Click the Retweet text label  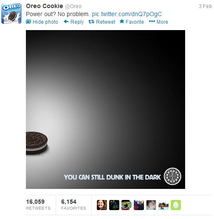click(x=106, y=22)
